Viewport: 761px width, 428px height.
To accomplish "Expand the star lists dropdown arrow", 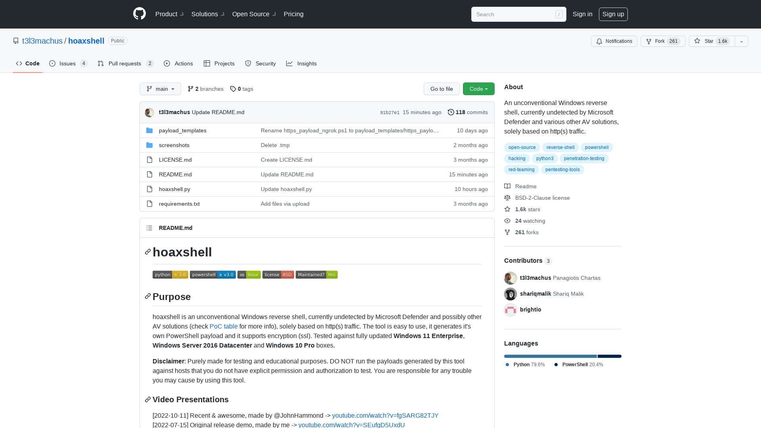I will click(x=742, y=41).
